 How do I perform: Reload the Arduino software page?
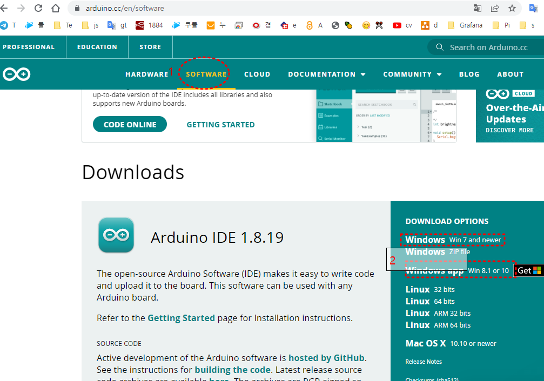tap(38, 8)
